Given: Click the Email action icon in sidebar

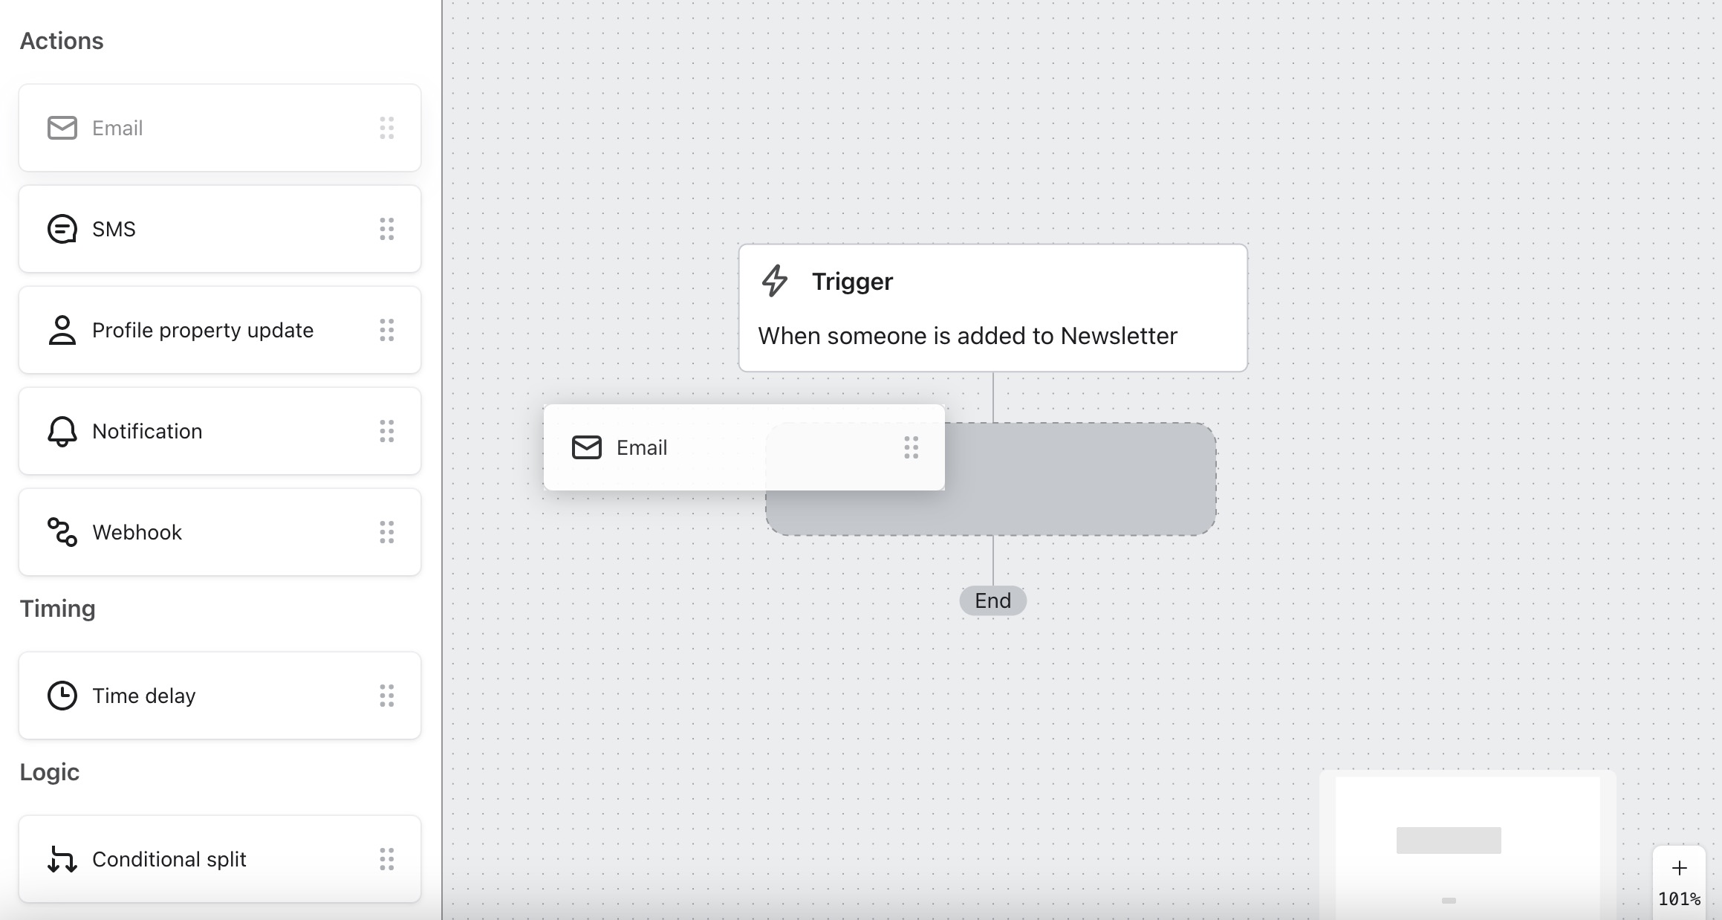Looking at the screenshot, I should coord(62,128).
